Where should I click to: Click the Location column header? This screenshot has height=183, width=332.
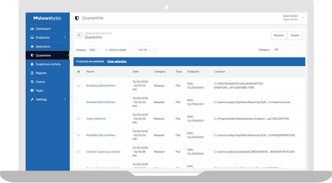coord(219,72)
